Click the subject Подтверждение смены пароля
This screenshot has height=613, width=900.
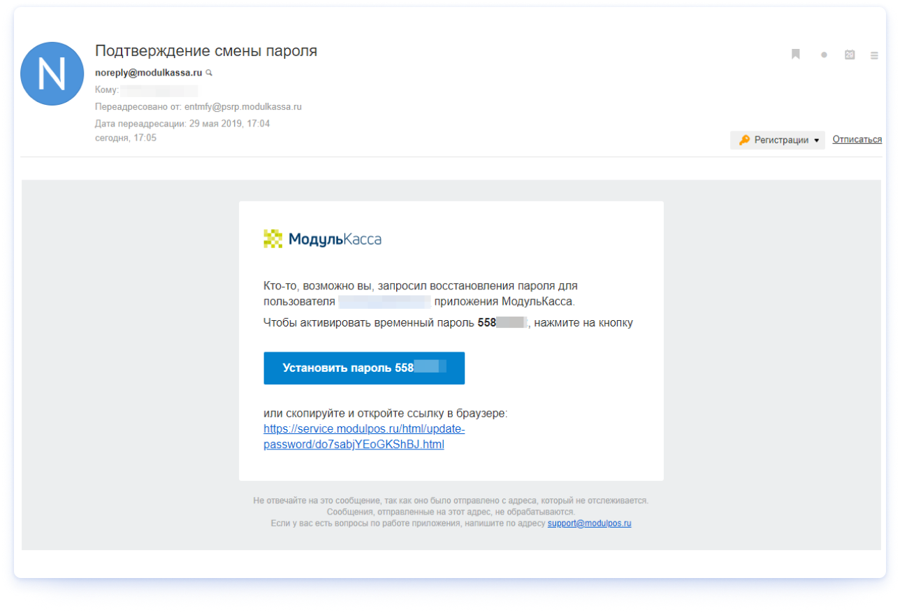coord(206,51)
